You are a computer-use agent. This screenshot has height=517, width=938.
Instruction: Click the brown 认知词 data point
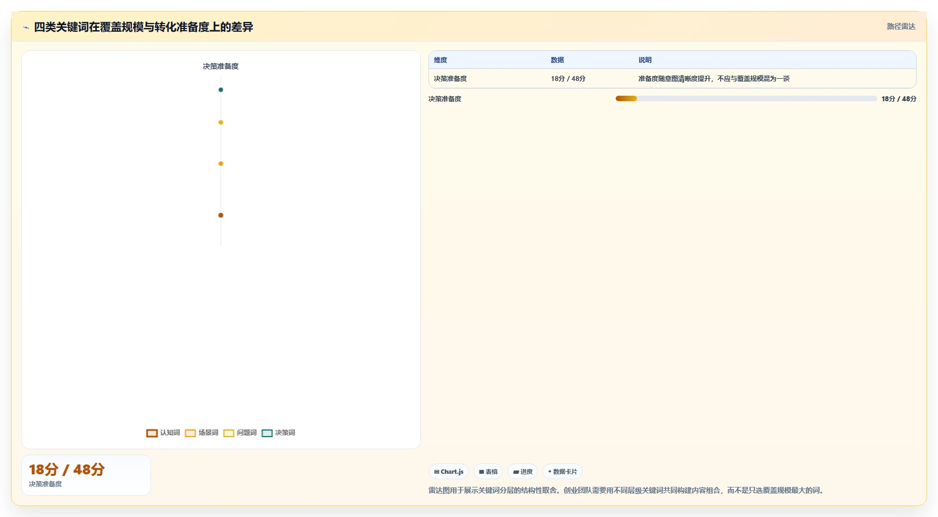coord(221,215)
